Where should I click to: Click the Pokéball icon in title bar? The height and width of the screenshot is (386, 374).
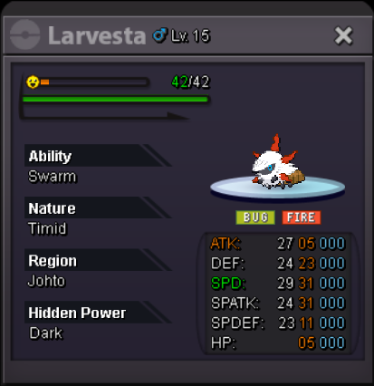click(25, 34)
